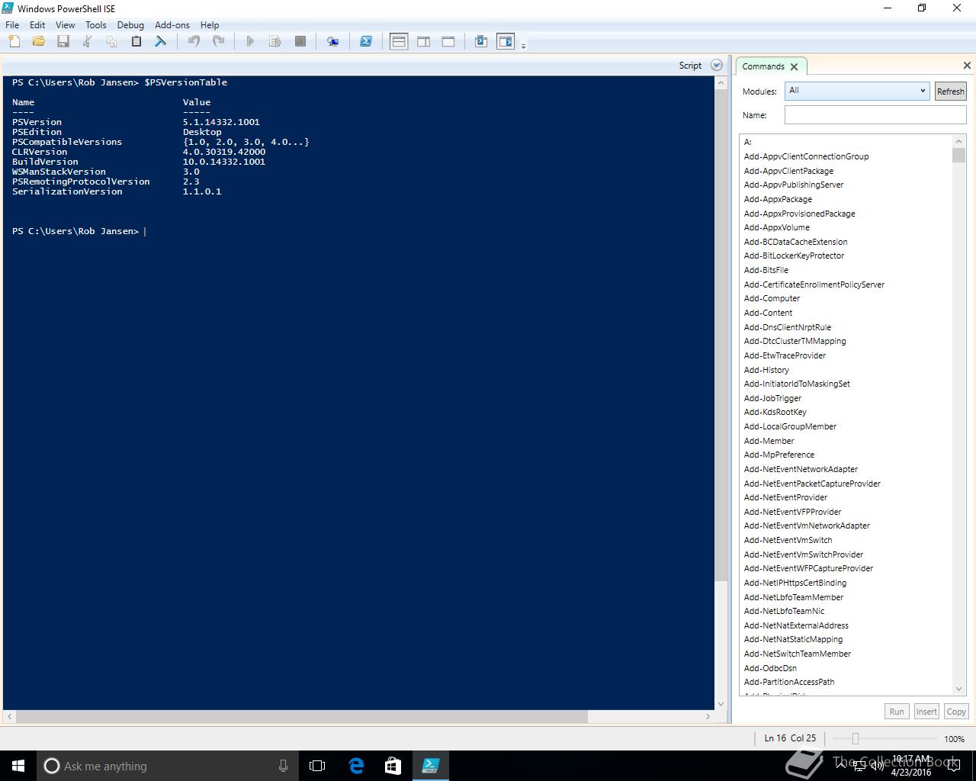
Task: Close the Commands tab with X
Action: point(794,67)
